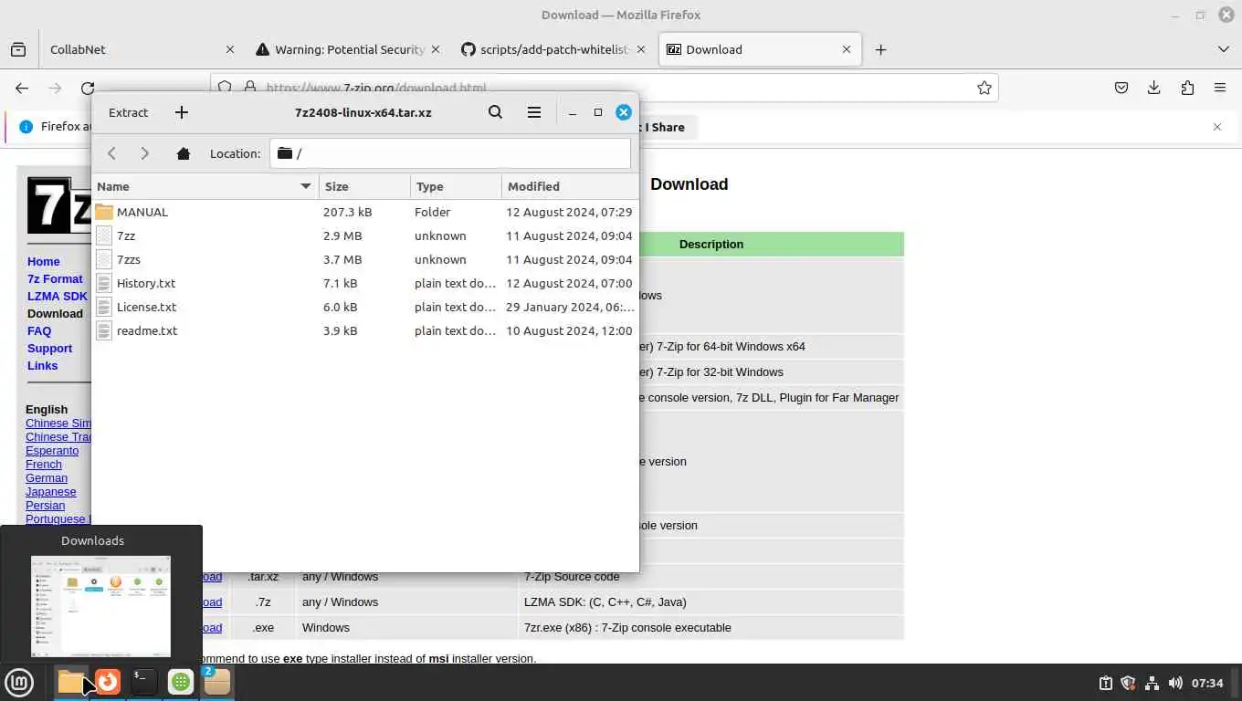Select readme.txt in the archive
This screenshot has height=701, width=1242.
(365, 330)
